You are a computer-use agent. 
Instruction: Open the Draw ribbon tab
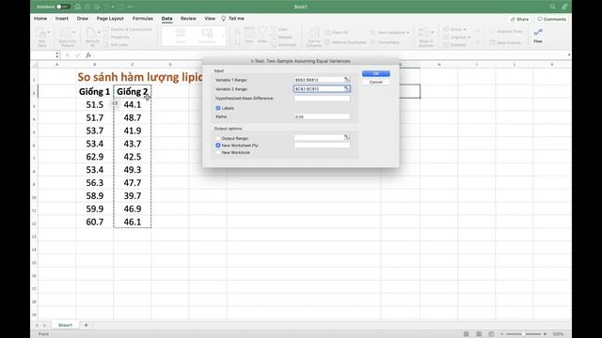82,19
